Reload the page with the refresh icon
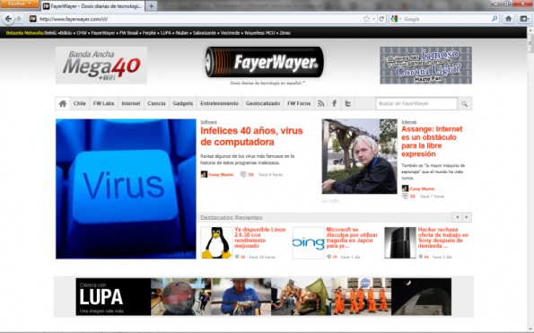534x333 pixels. [x=381, y=19]
